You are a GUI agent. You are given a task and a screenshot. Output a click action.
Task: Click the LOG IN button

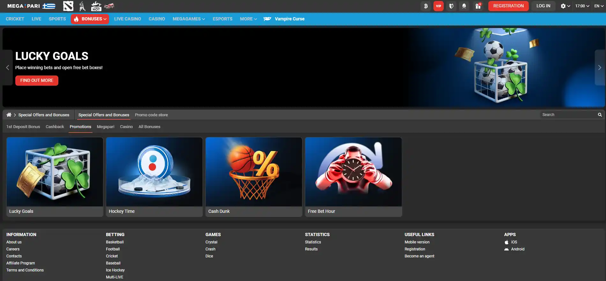[543, 6]
